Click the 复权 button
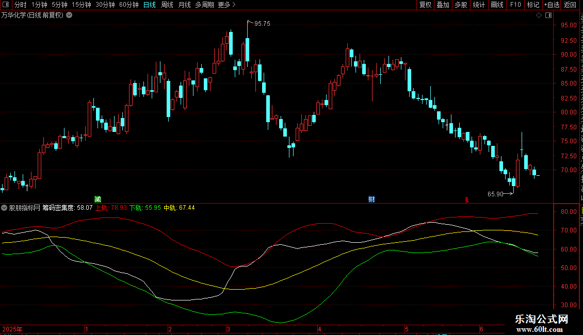Viewport: 583px width, 335px height. coord(425,5)
